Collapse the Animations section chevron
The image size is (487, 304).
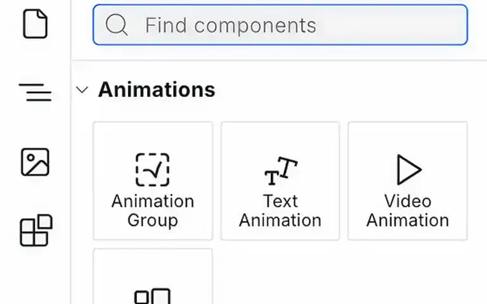tap(82, 90)
